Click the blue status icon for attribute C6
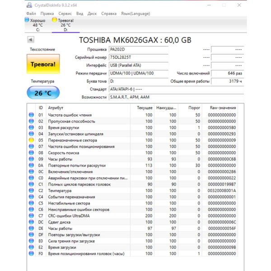This screenshot has height=271, width=271. click(31, 210)
